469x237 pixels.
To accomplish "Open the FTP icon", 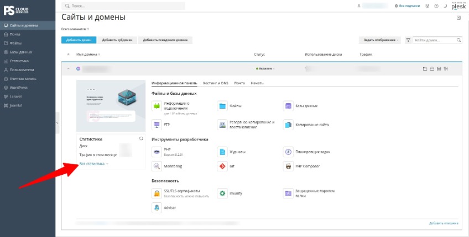I will pos(157,125).
